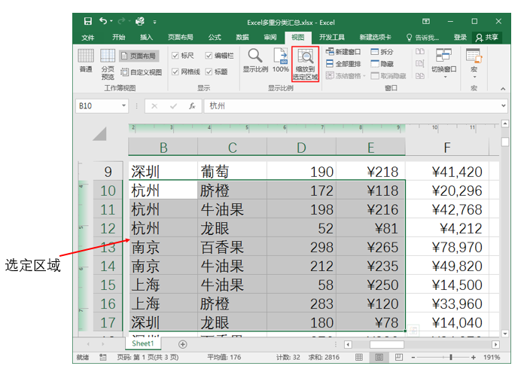Click the 拆分 split button
527x375 pixels.
(382, 52)
